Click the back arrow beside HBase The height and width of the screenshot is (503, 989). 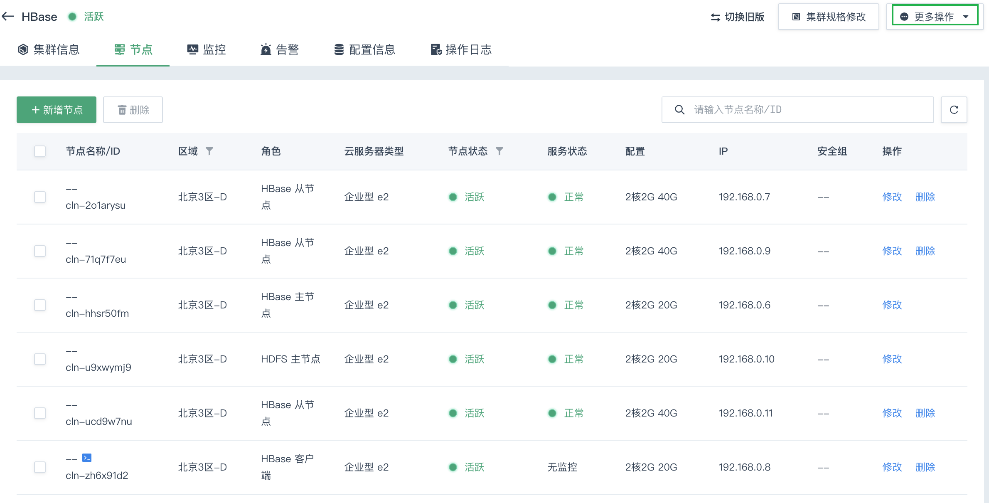coord(8,17)
